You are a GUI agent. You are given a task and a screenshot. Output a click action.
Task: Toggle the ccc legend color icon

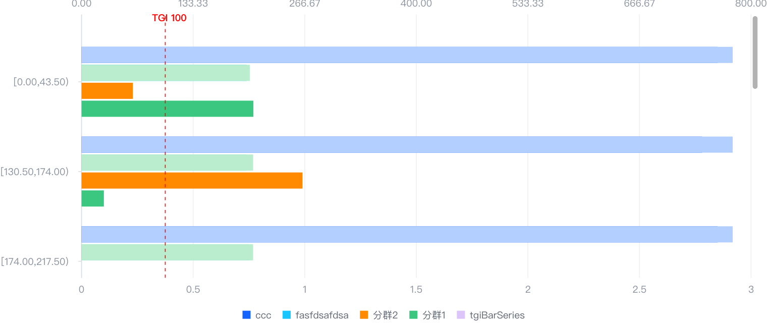247,315
